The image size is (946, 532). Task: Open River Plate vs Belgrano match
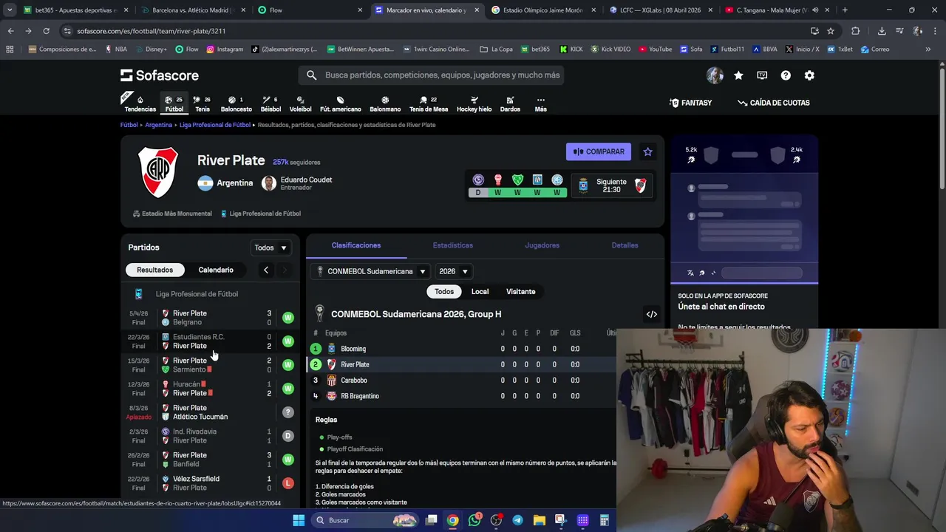212,318
